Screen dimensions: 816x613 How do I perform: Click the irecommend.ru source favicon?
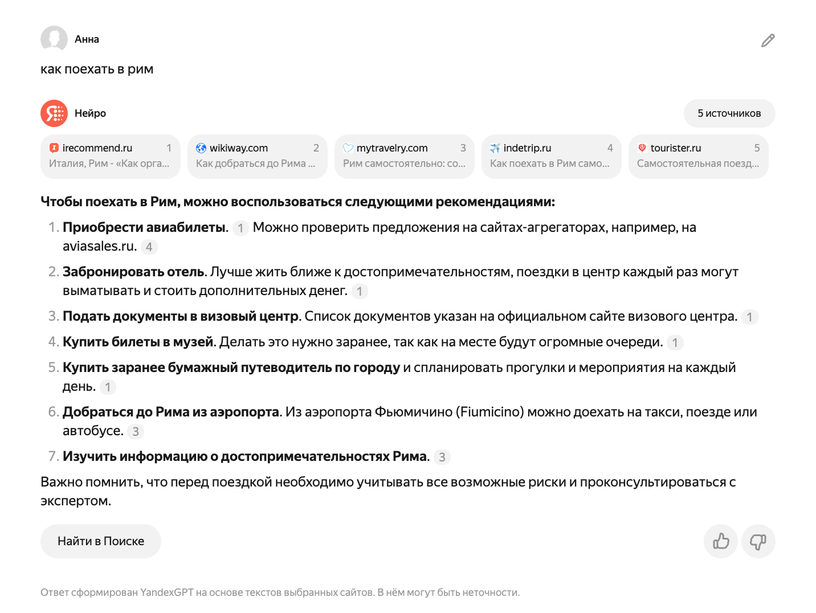pos(54,148)
